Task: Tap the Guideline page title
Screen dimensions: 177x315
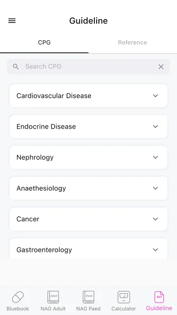Action: click(x=88, y=21)
